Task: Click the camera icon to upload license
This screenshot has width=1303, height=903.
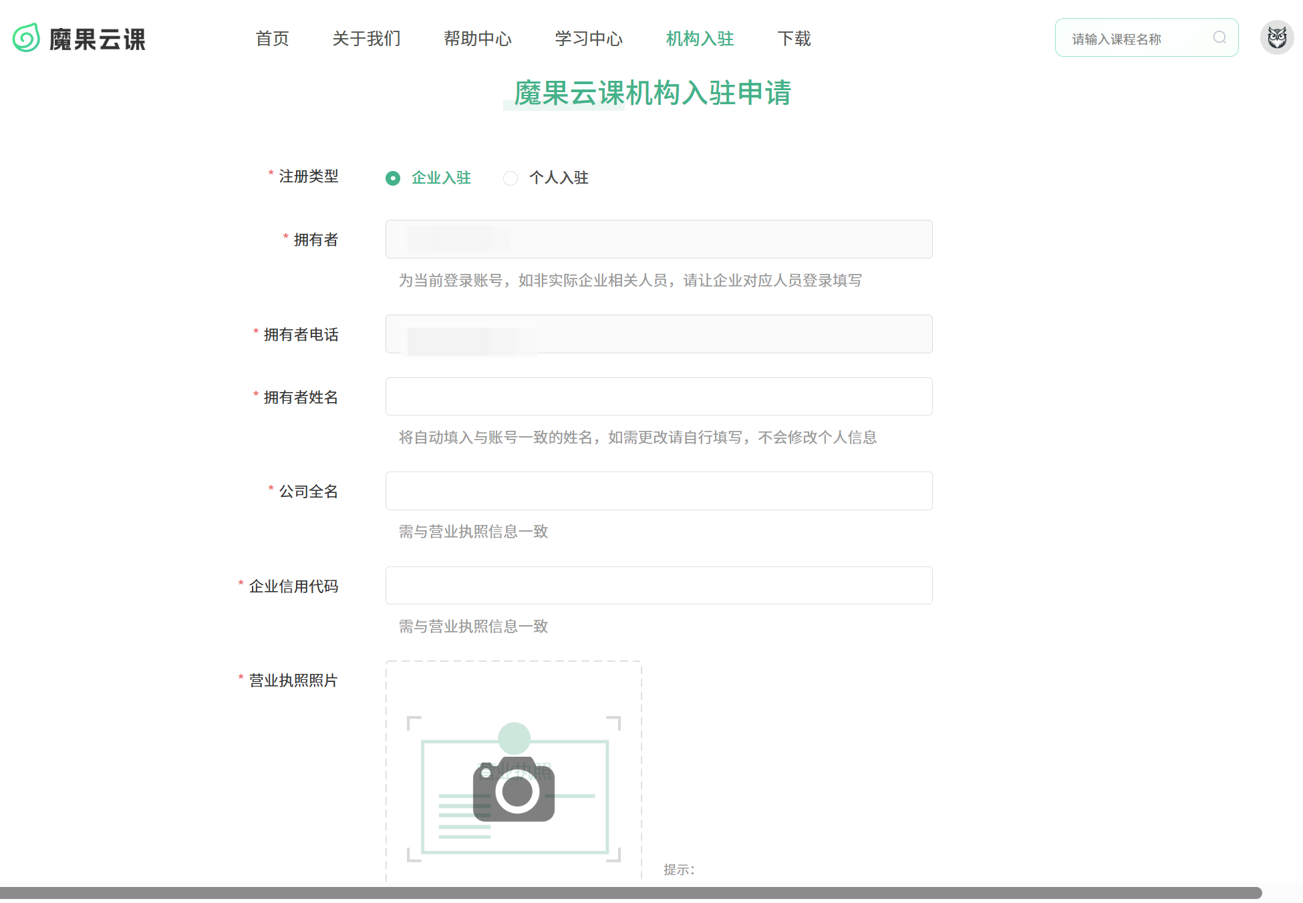Action: [514, 789]
